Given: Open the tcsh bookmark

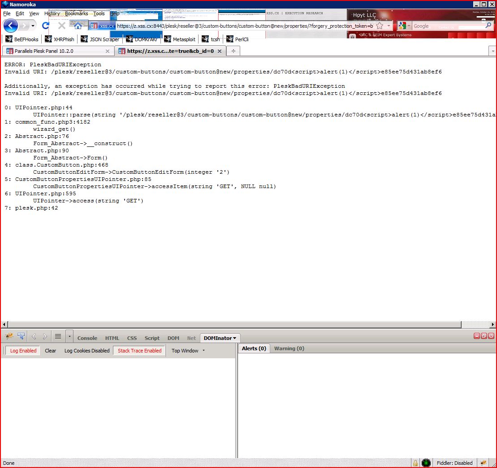Looking at the screenshot, I should coord(211,39).
